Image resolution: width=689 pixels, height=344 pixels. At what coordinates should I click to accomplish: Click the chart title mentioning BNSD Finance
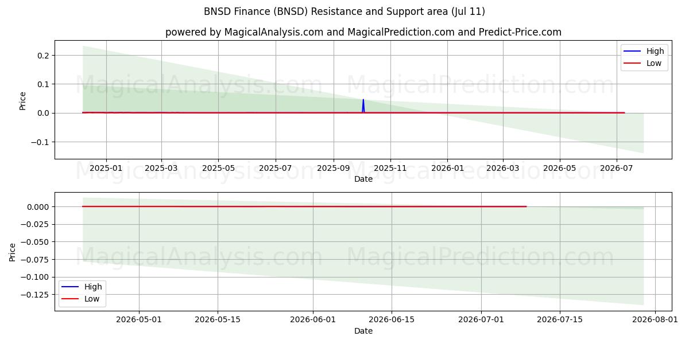pos(344,11)
